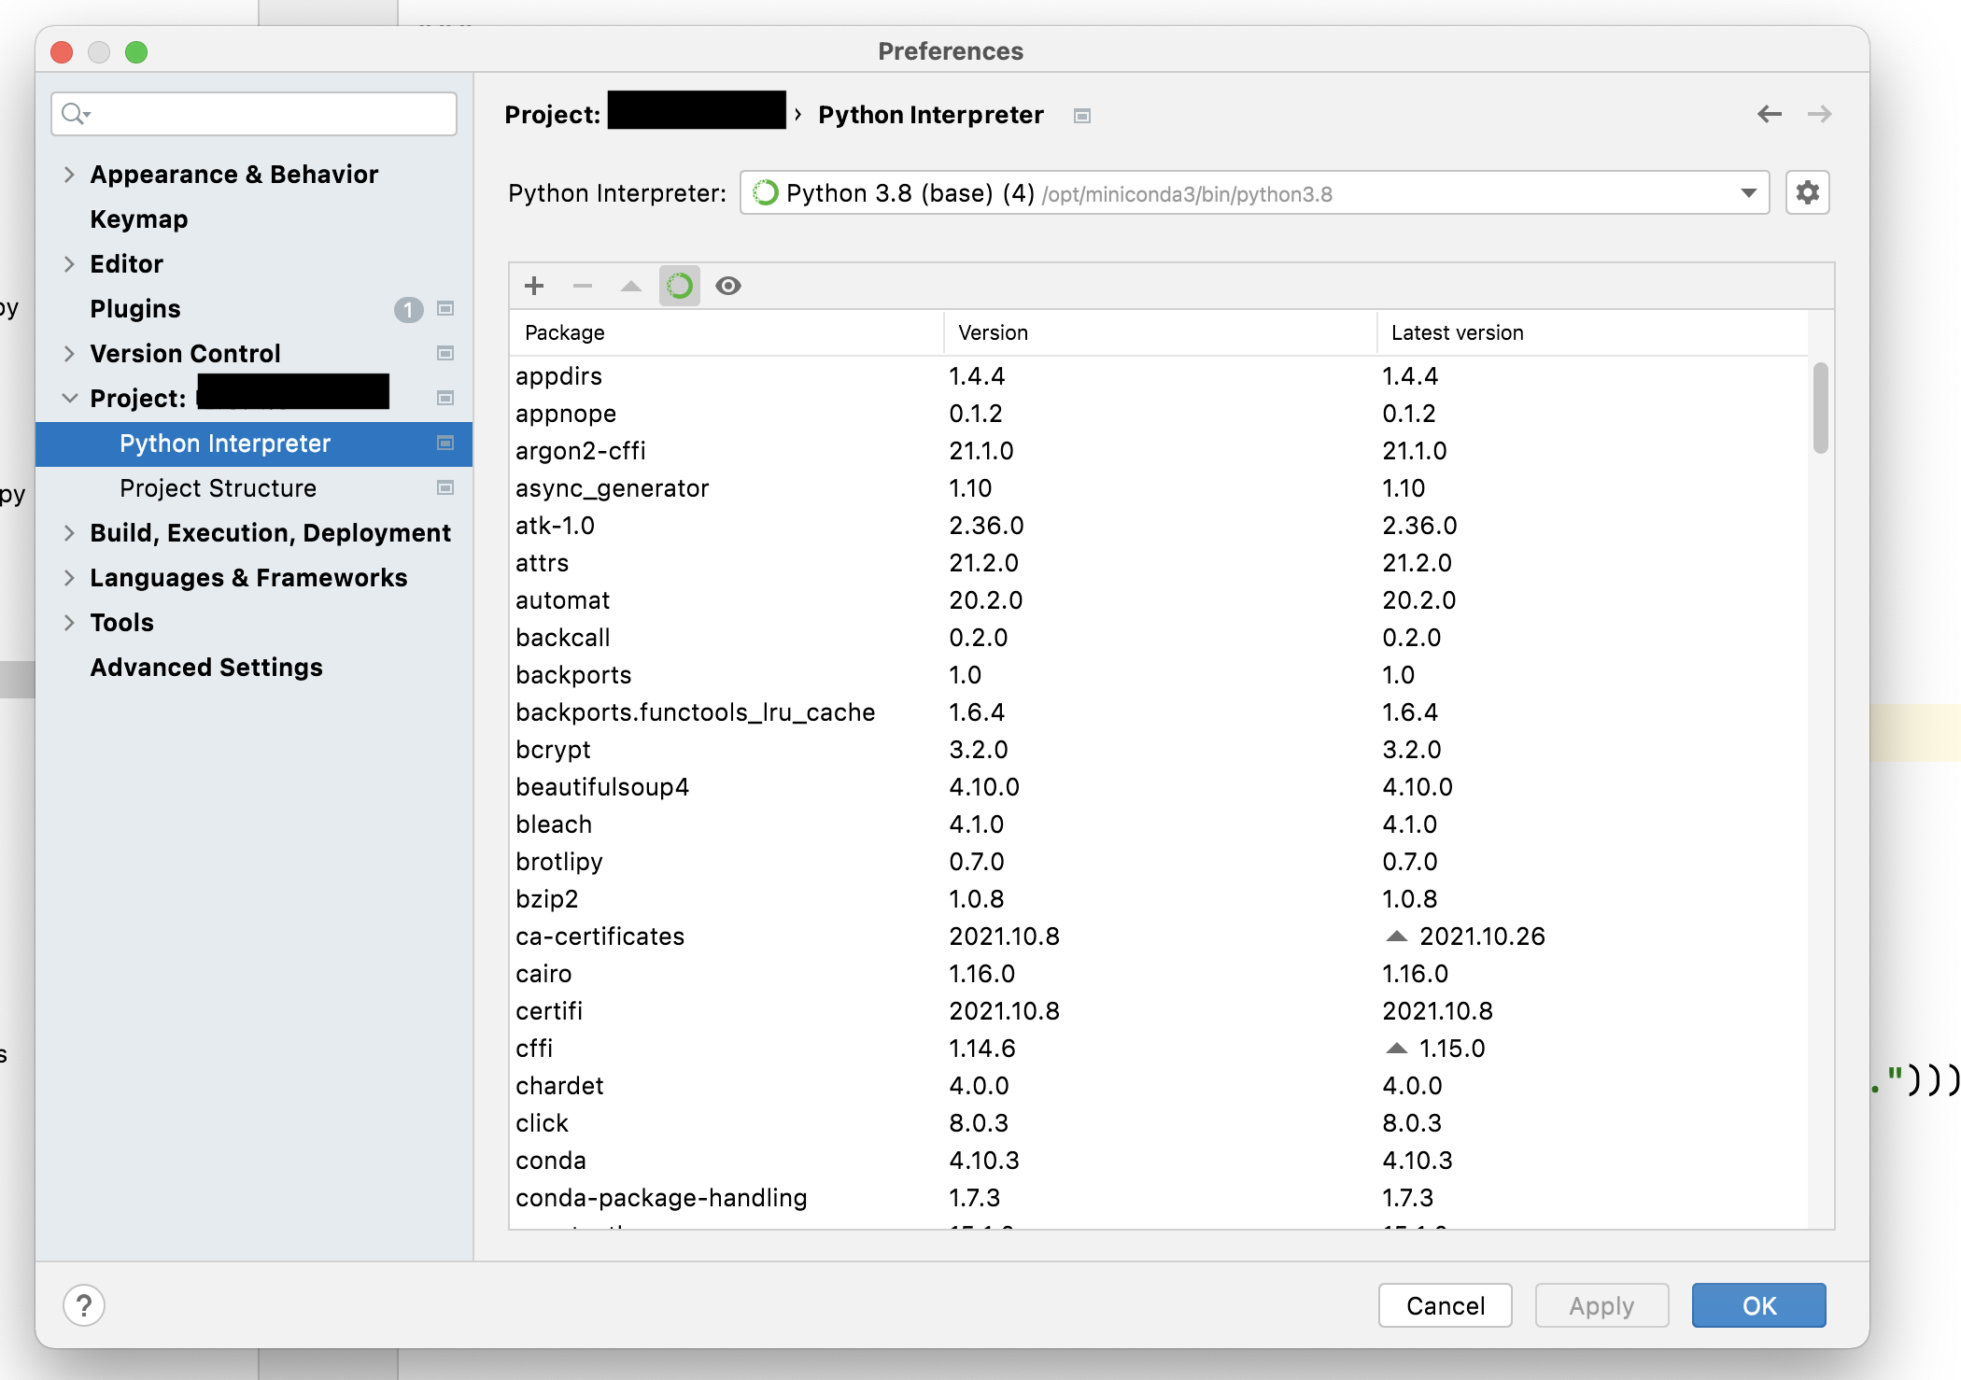Image resolution: width=1961 pixels, height=1380 pixels.
Task: Open the Python Interpreter dropdown
Action: (1748, 193)
